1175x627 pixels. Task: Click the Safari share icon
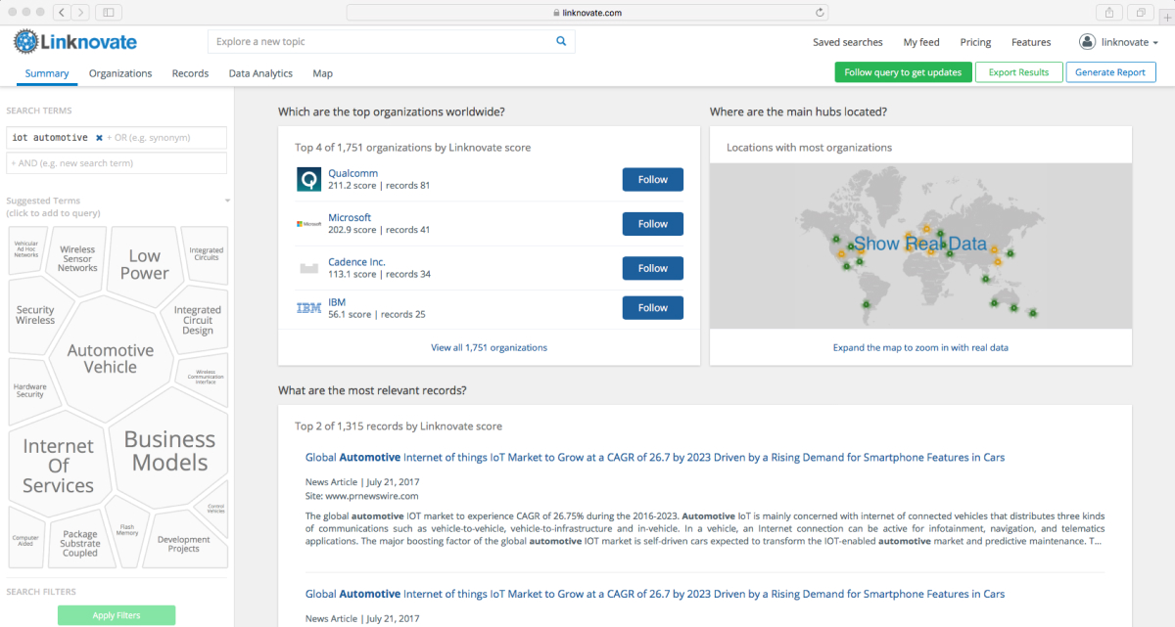(x=1109, y=13)
